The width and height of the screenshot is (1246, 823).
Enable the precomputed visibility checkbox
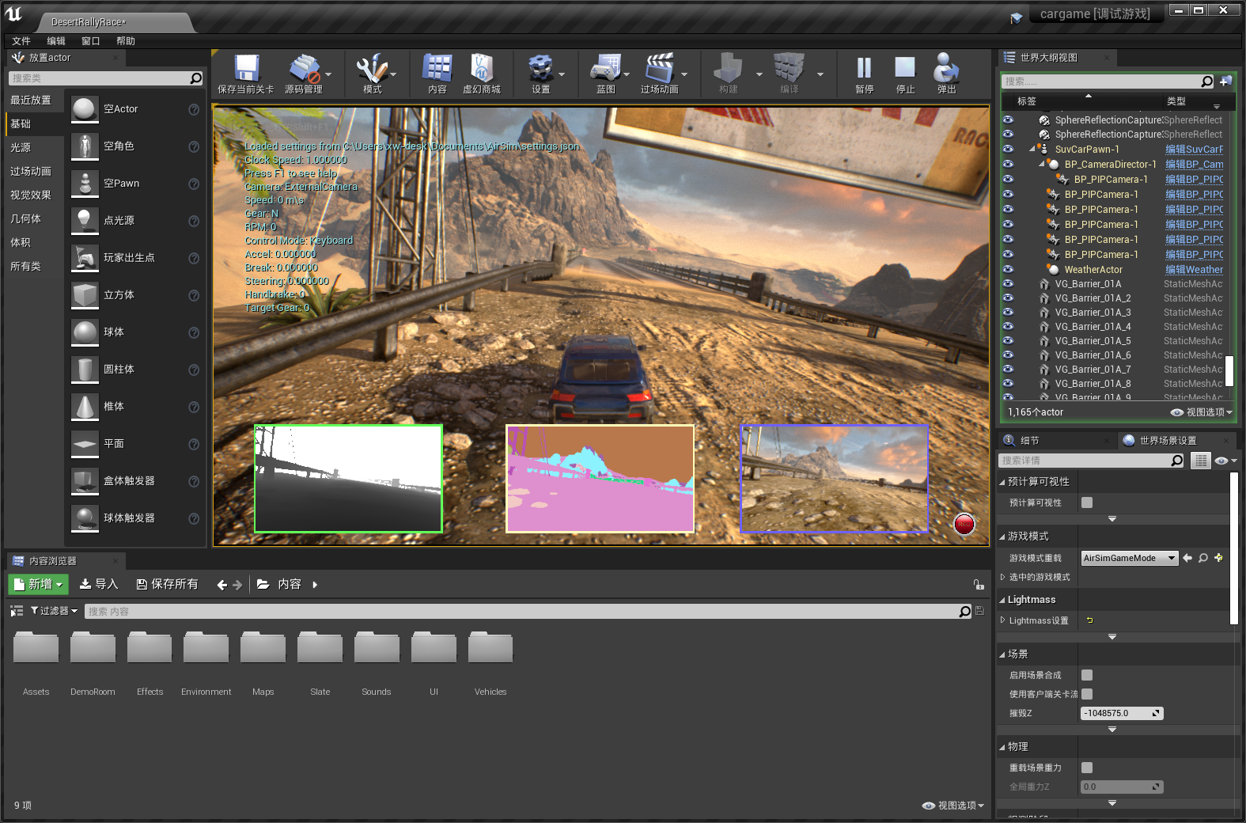pos(1087,503)
